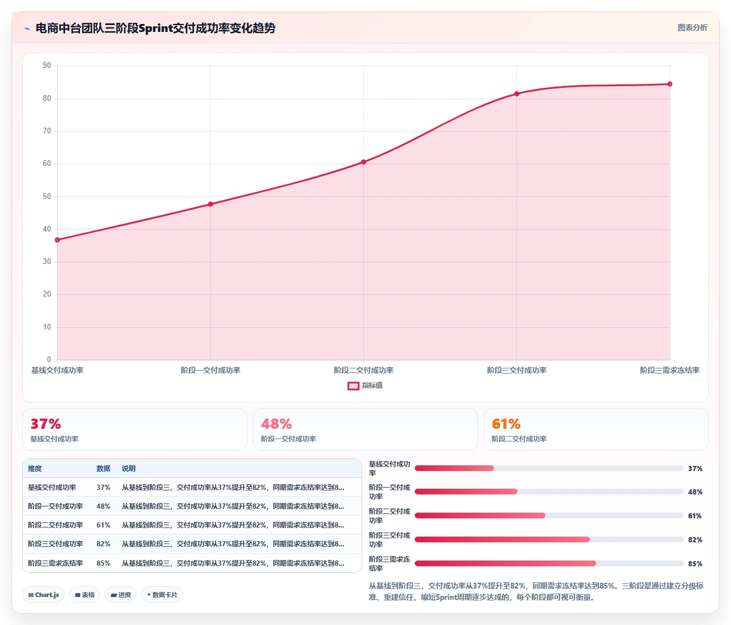
Task: Click the 表格 tag
Action: pos(85,595)
